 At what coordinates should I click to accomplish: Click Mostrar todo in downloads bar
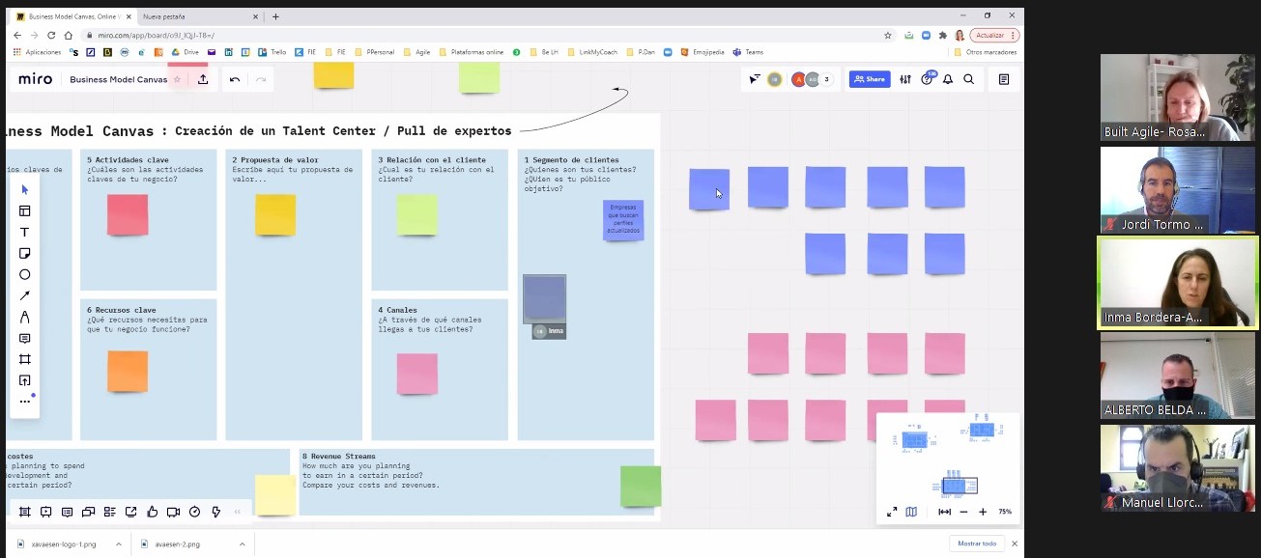pyautogui.click(x=976, y=544)
